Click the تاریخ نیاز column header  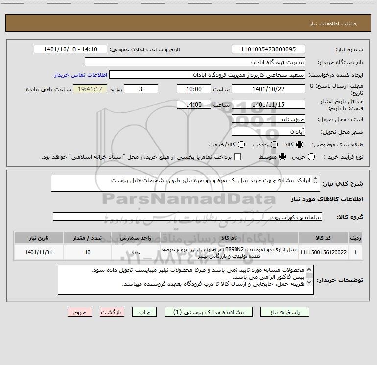coord(39,238)
